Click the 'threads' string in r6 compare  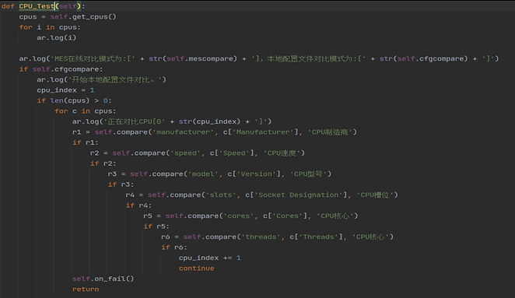click(261, 237)
